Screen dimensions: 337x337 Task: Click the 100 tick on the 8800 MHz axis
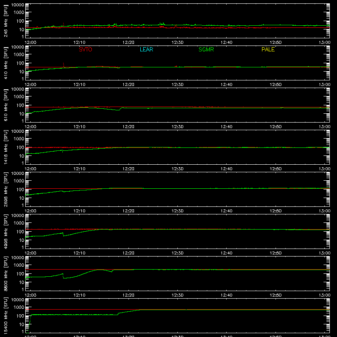click(20, 274)
